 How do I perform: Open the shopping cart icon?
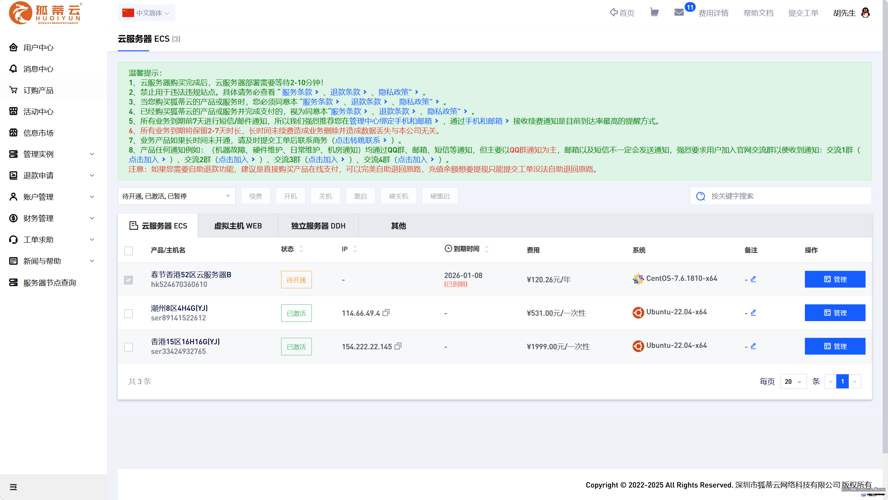[x=654, y=12]
